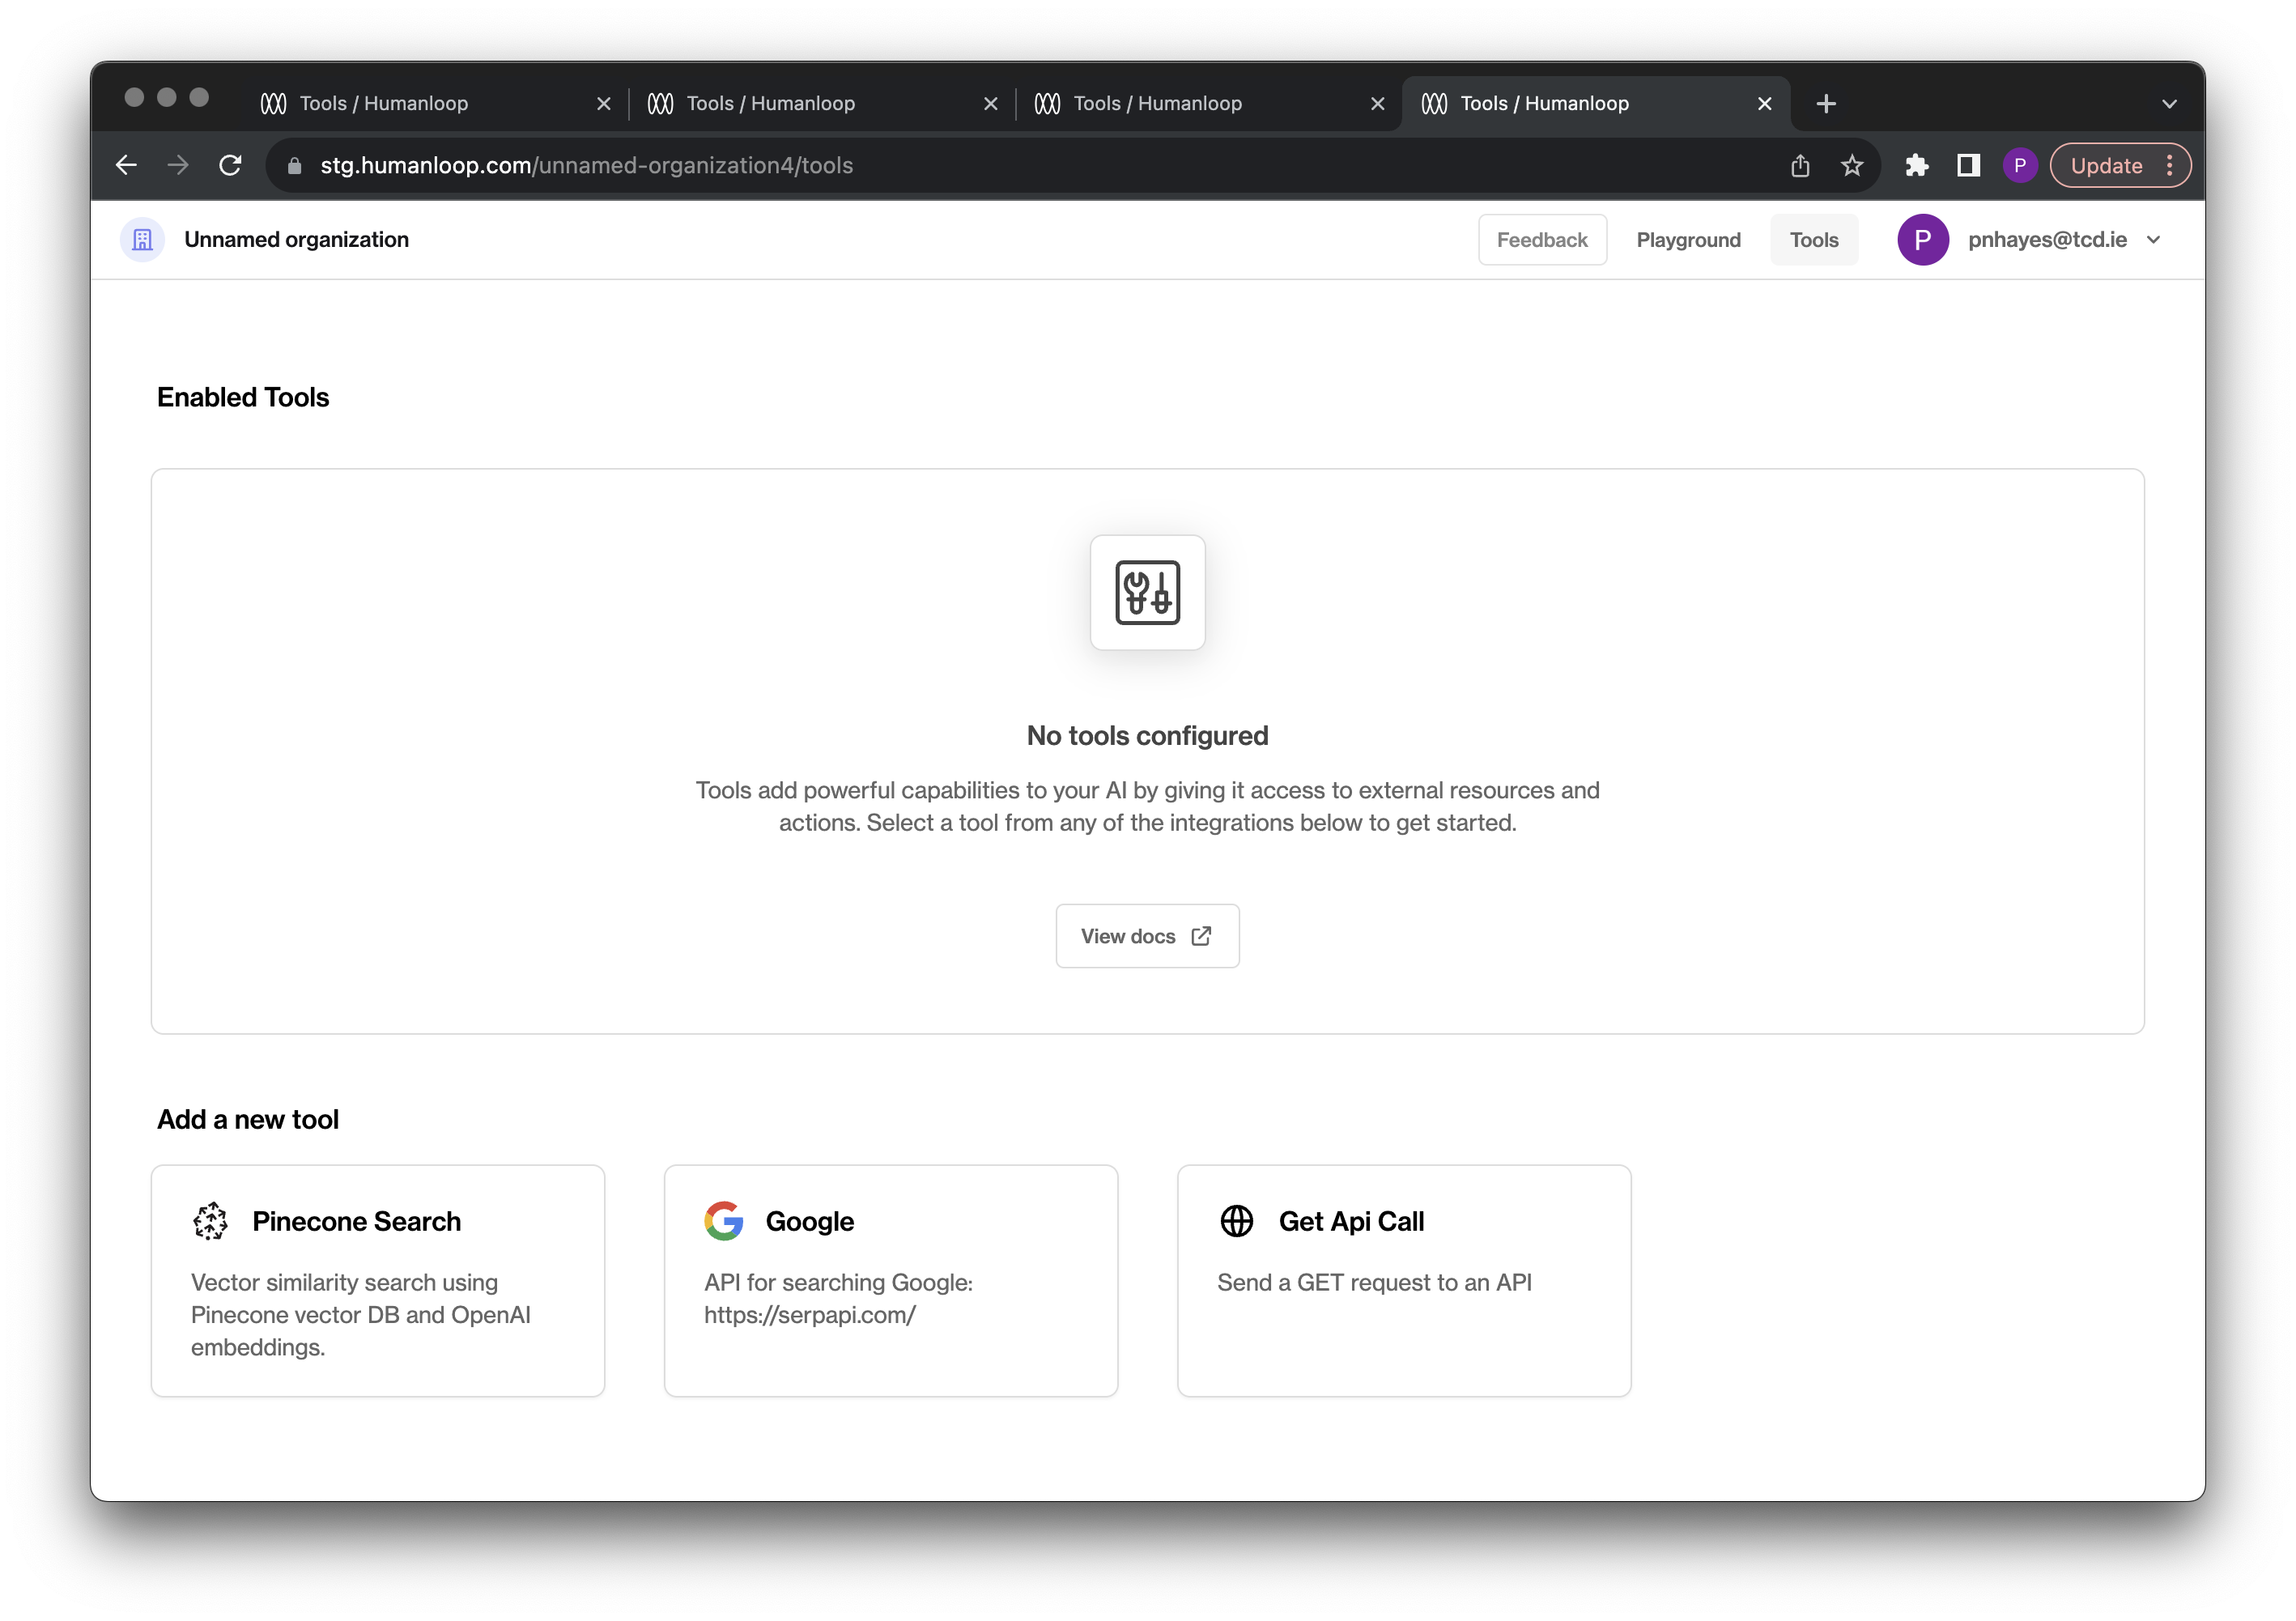Open the Chrome profile P avatar
Image resolution: width=2296 pixels, height=1621 pixels.
(x=2020, y=165)
